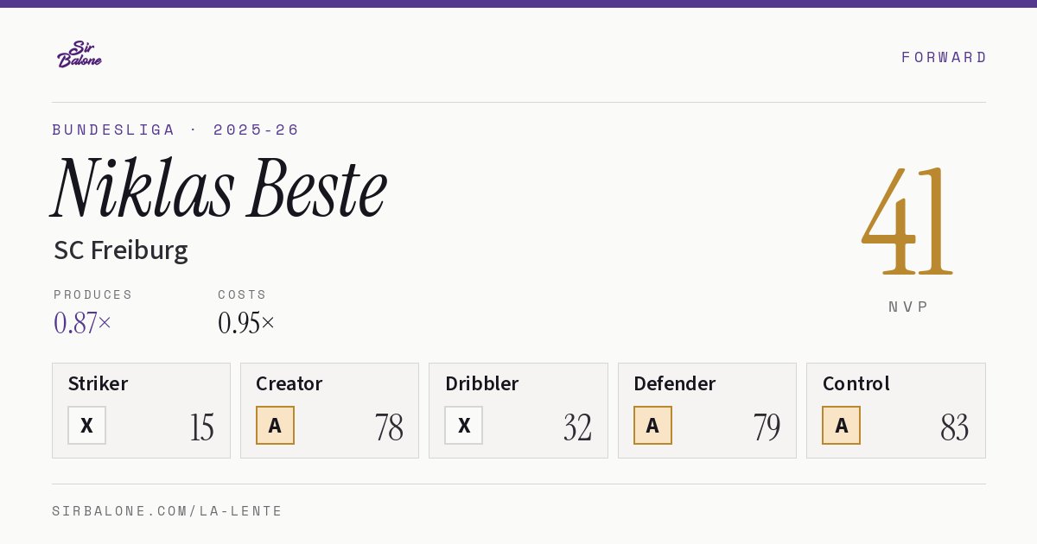This screenshot has width=1037, height=544.
Task: Open the sirbalone.com/la-lente link
Action: (168, 511)
